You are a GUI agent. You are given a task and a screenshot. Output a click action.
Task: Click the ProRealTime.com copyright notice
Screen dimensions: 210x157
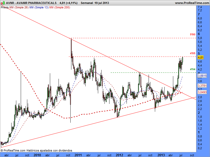[36, 150]
